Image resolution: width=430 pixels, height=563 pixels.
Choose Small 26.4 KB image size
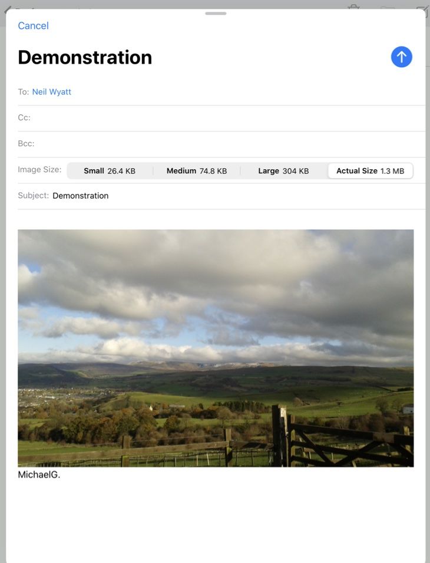pos(110,171)
